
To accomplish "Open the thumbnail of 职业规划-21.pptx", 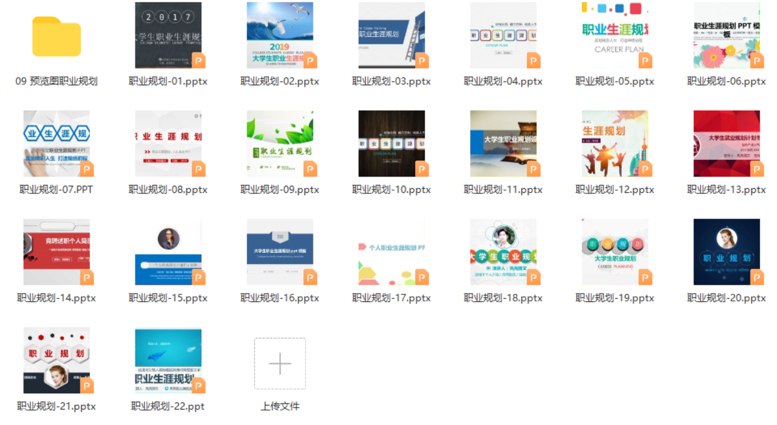I will click(56, 361).
